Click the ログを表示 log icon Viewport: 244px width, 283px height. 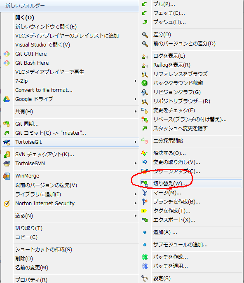145,56
